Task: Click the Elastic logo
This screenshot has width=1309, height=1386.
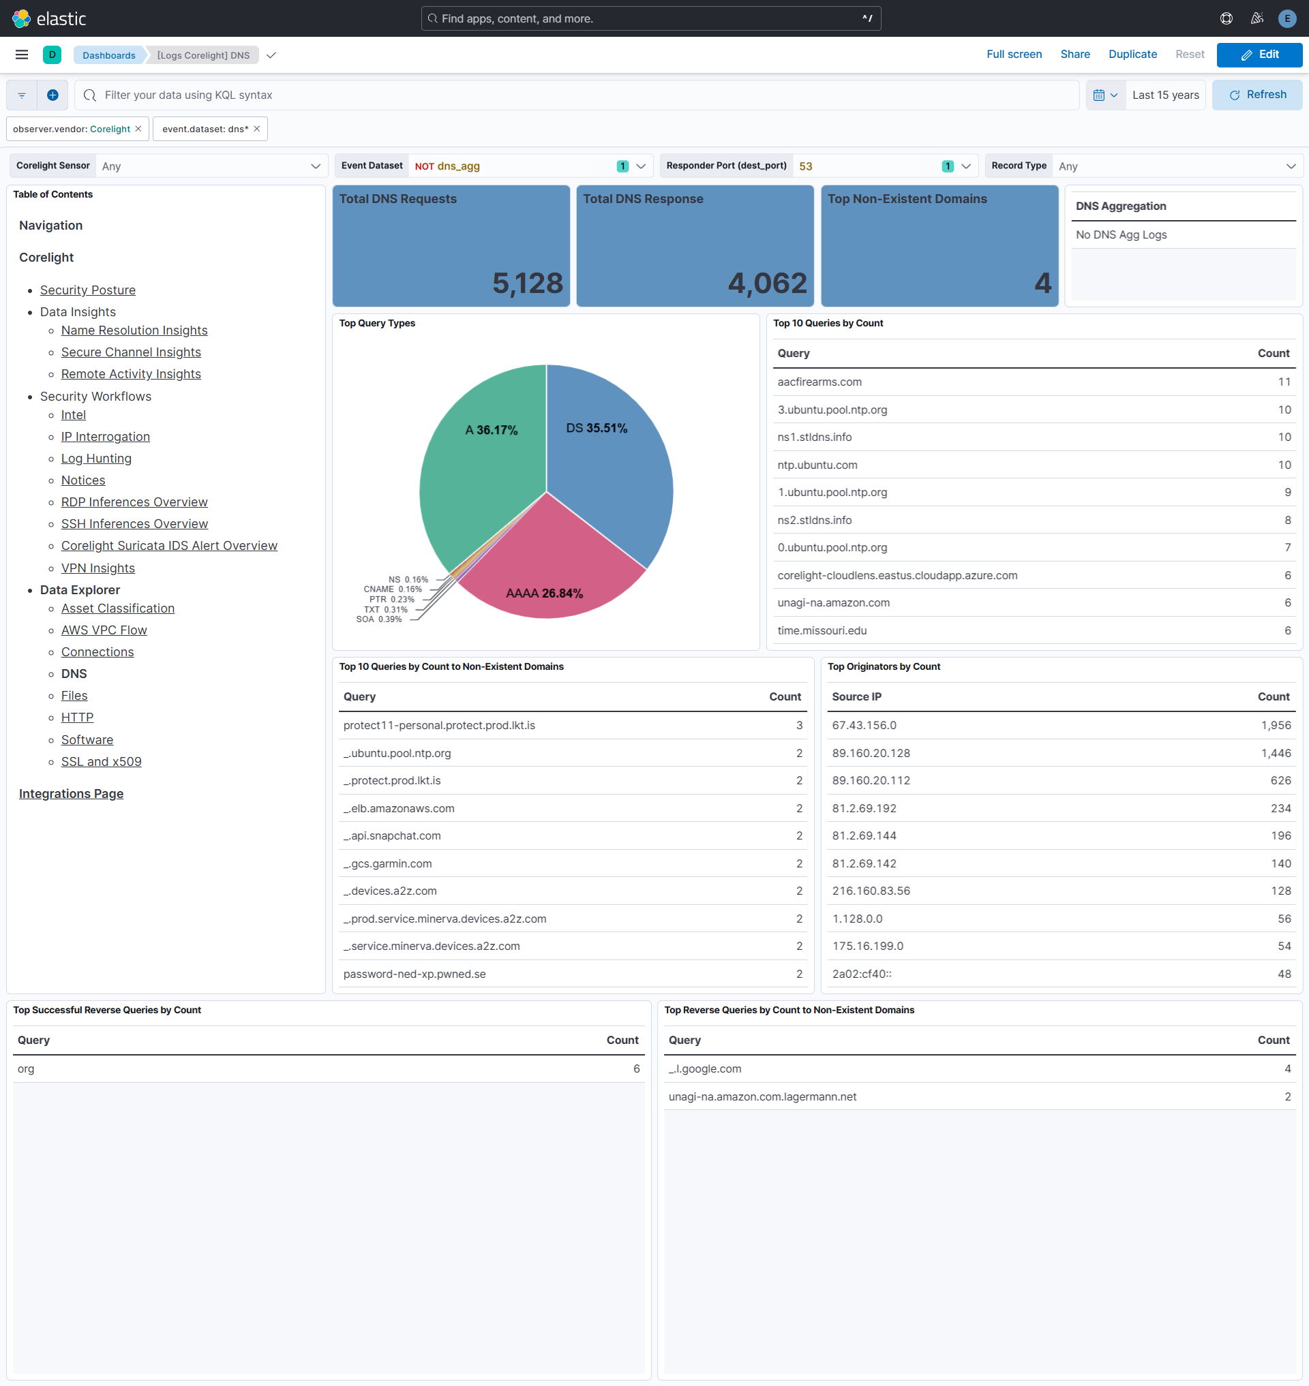Action: coord(49,18)
